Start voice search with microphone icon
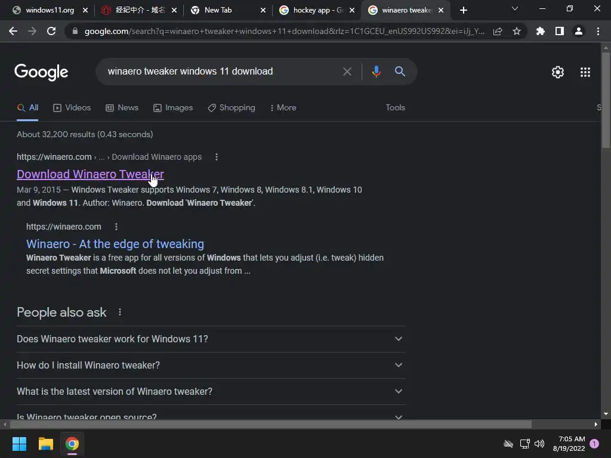The width and height of the screenshot is (611, 458). coord(376,72)
